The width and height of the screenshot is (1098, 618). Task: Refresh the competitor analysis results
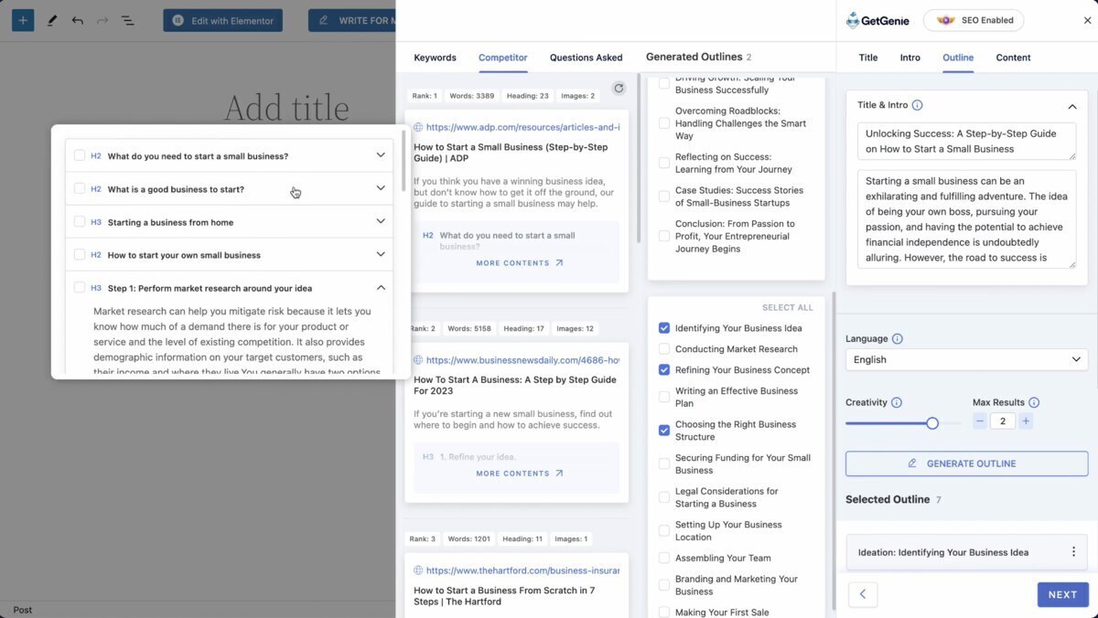[x=619, y=88]
